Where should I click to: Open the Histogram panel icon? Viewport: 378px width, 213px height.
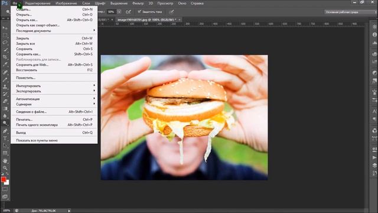tap(374, 43)
